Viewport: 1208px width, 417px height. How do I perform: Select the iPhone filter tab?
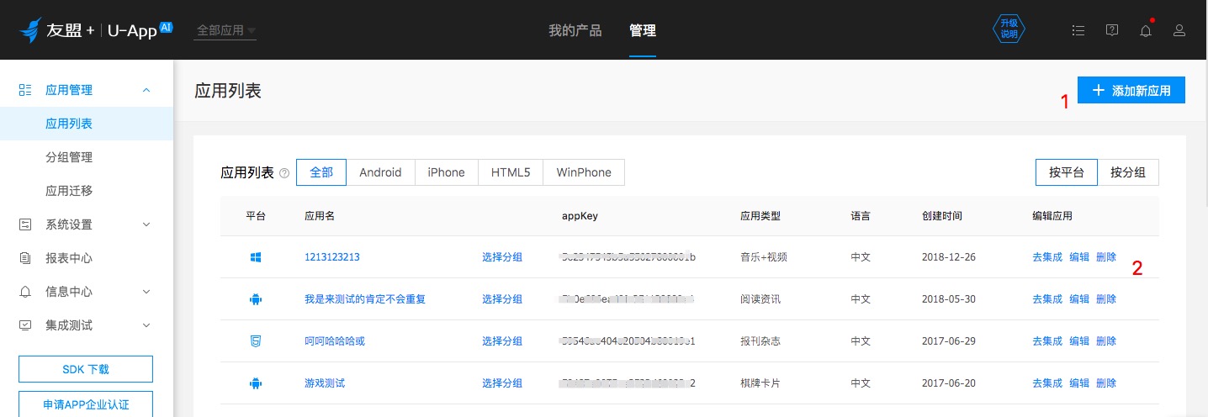click(x=446, y=172)
